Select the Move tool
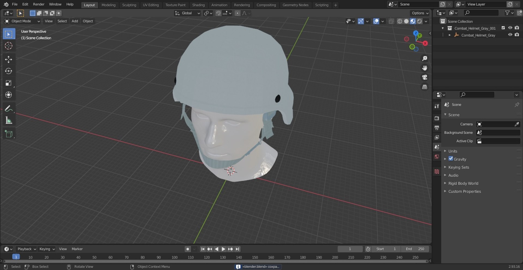 point(8,59)
